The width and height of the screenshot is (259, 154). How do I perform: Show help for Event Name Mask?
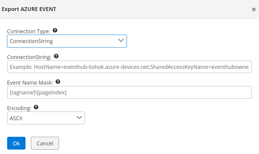point(58,82)
